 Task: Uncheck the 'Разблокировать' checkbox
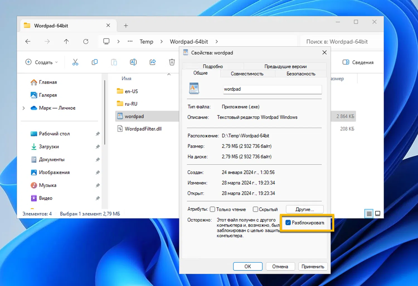(288, 222)
